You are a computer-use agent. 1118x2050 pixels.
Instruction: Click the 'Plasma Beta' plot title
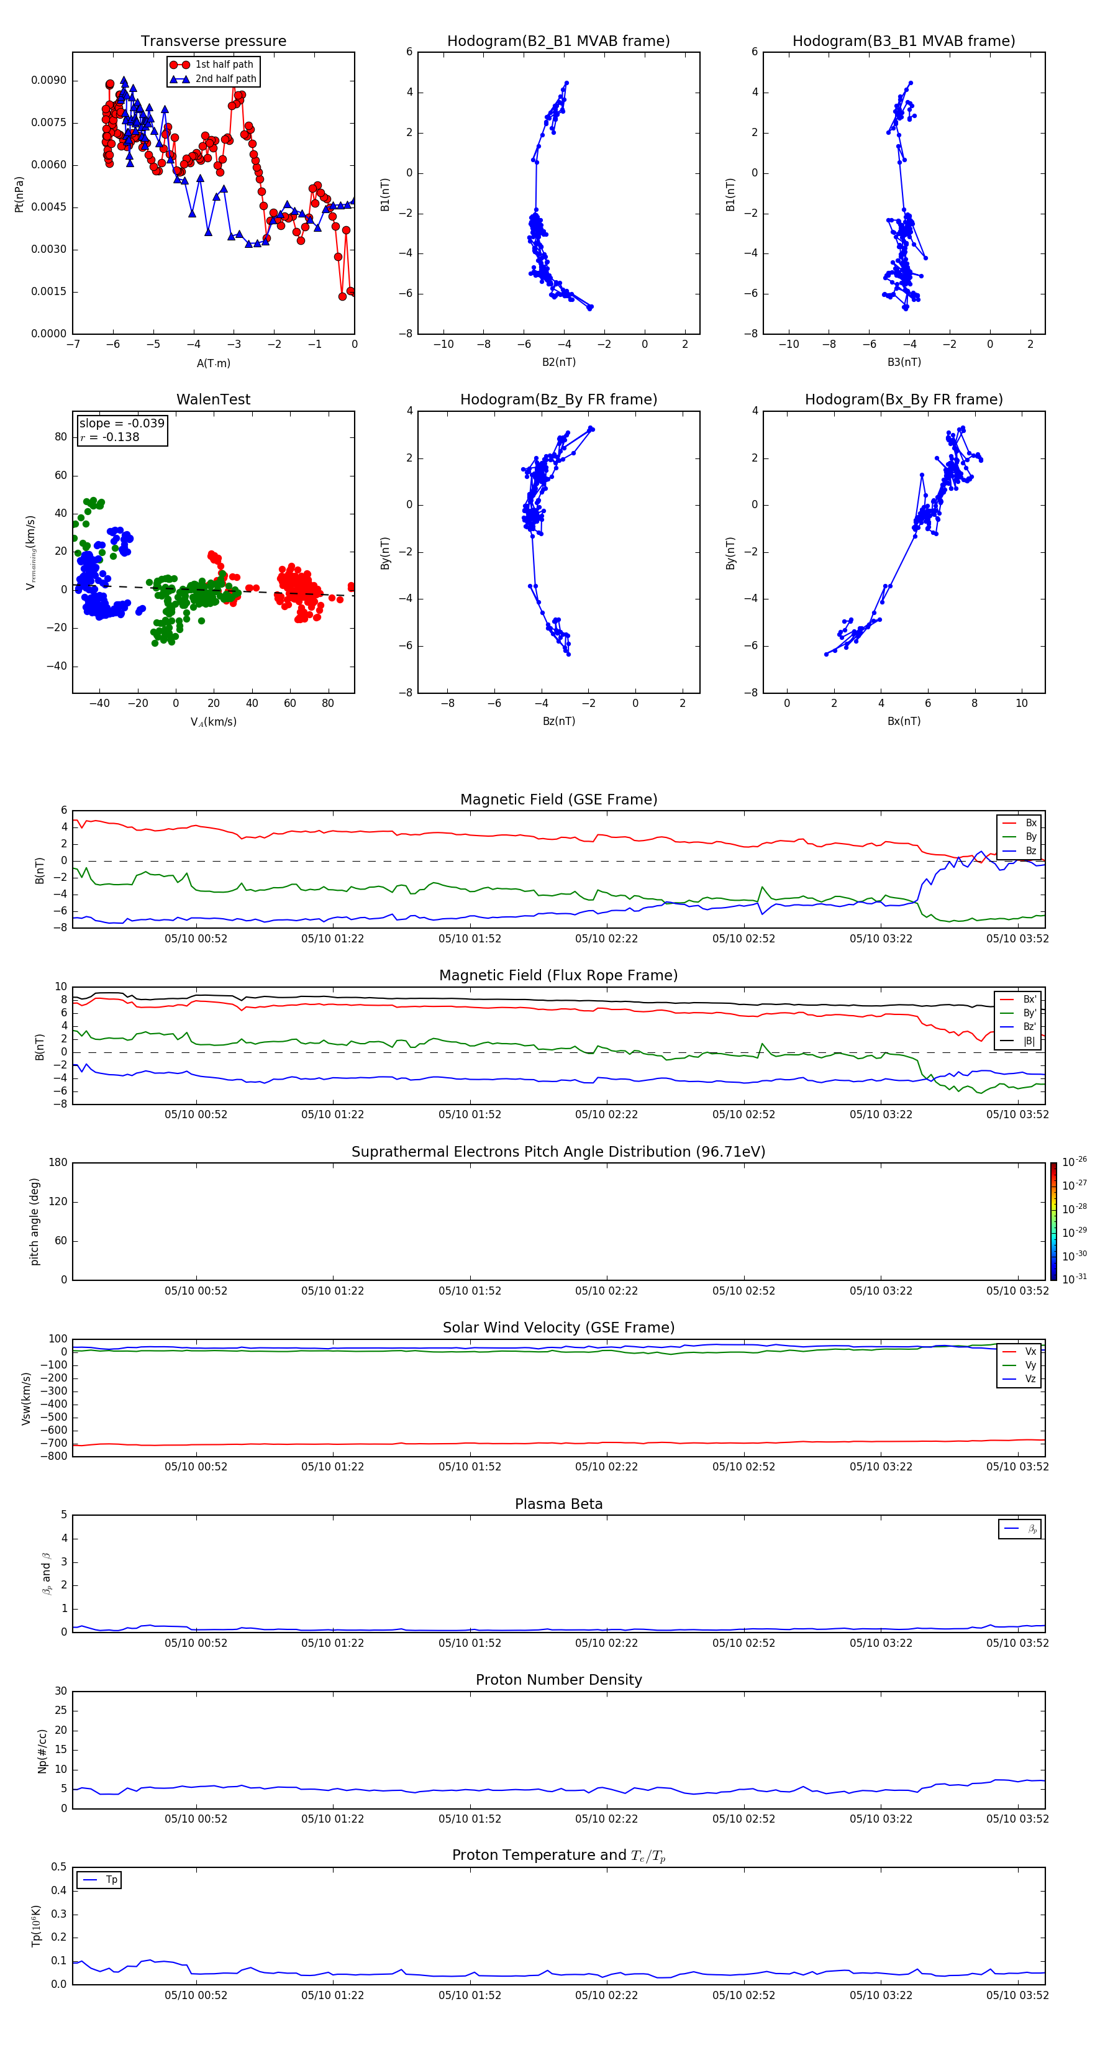point(558,1504)
